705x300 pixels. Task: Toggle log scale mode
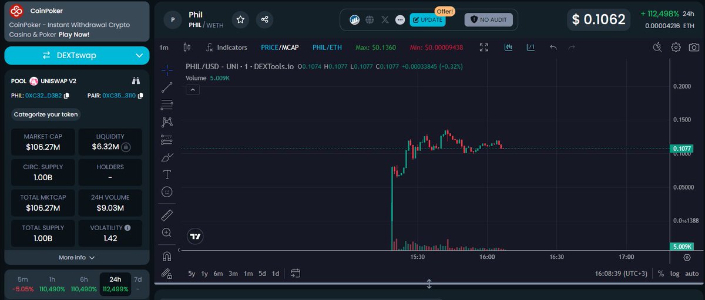674,274
